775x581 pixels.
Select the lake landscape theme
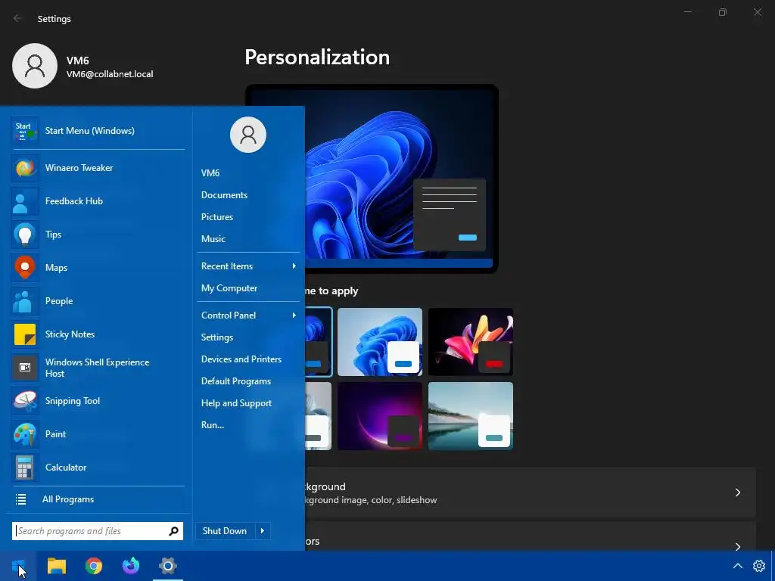[x=471, y=416]
